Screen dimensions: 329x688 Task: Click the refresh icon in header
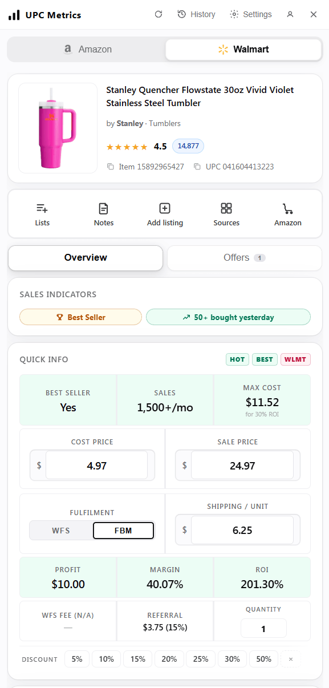(159, 14)
